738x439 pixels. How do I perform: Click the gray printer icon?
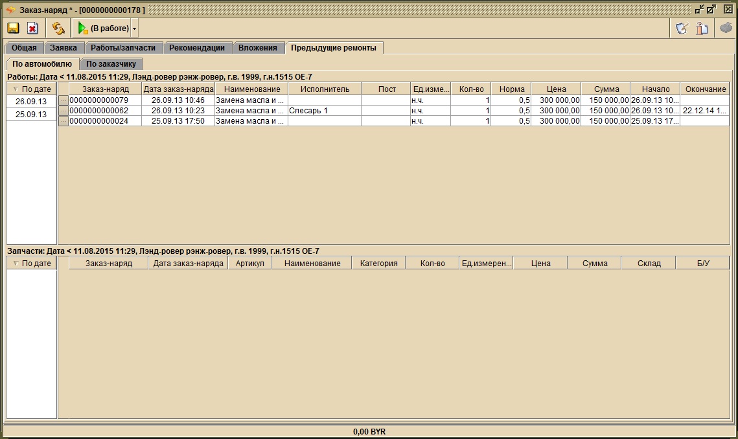(x=726, y=28)
